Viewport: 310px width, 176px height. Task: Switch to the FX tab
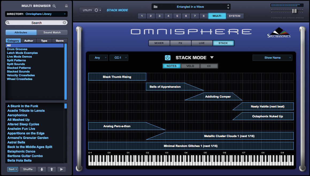tap(180, 43)
